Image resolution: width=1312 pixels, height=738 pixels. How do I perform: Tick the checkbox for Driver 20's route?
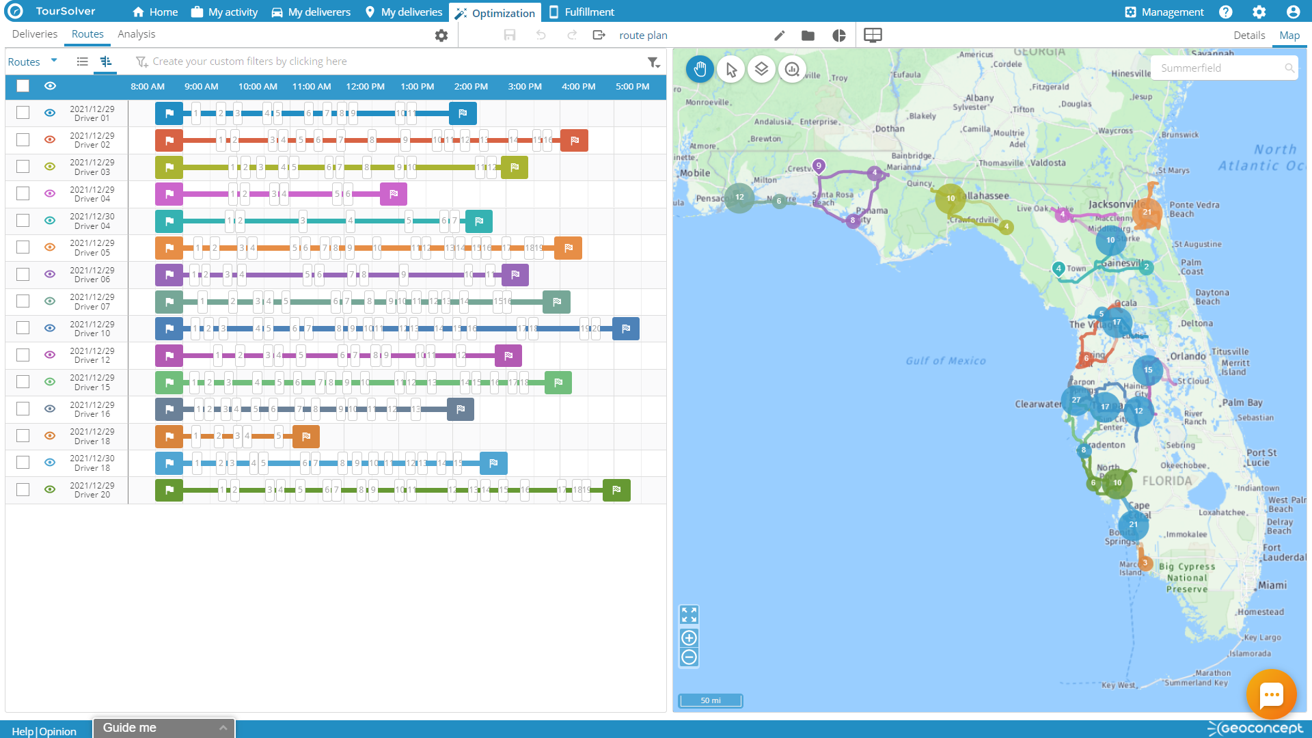(23, 489)
